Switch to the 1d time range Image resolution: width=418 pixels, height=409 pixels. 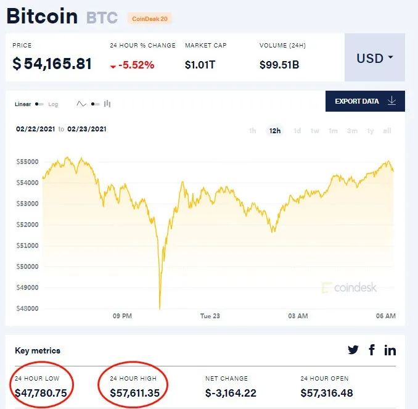point(297,131)
